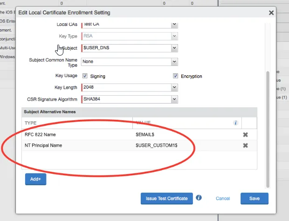Close the Edit Local Certificate Enrollment dialog

(271, 13)
